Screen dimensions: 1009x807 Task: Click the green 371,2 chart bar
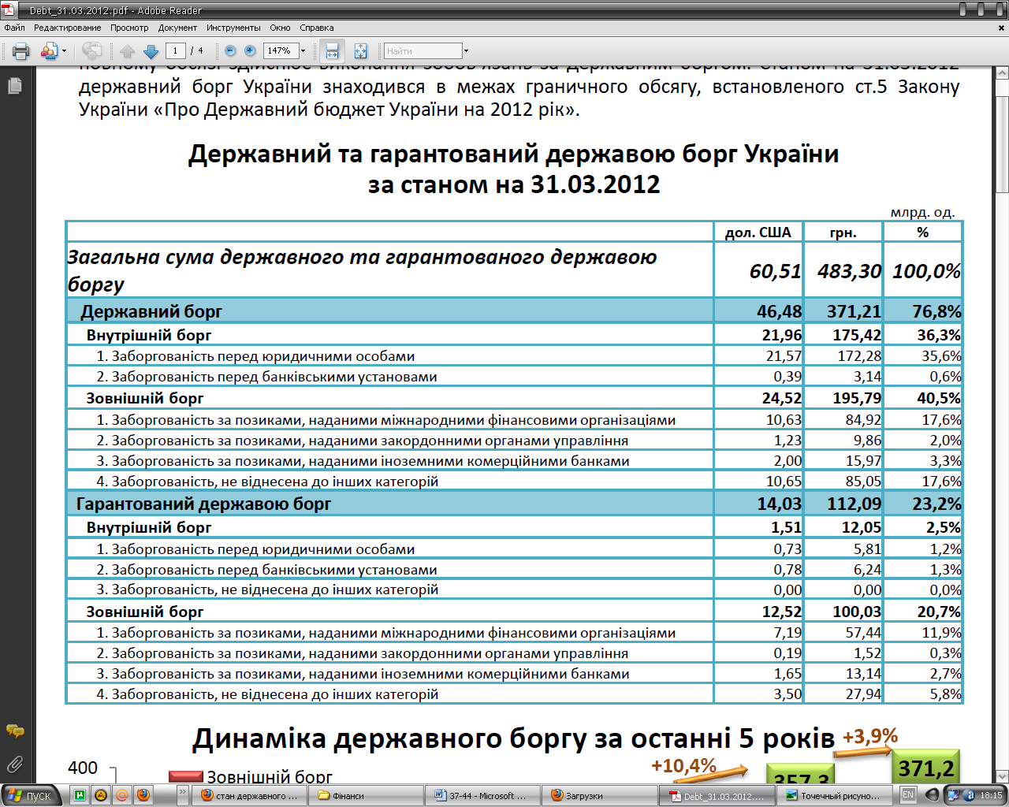pyautogui.click(x=926, y=766)
